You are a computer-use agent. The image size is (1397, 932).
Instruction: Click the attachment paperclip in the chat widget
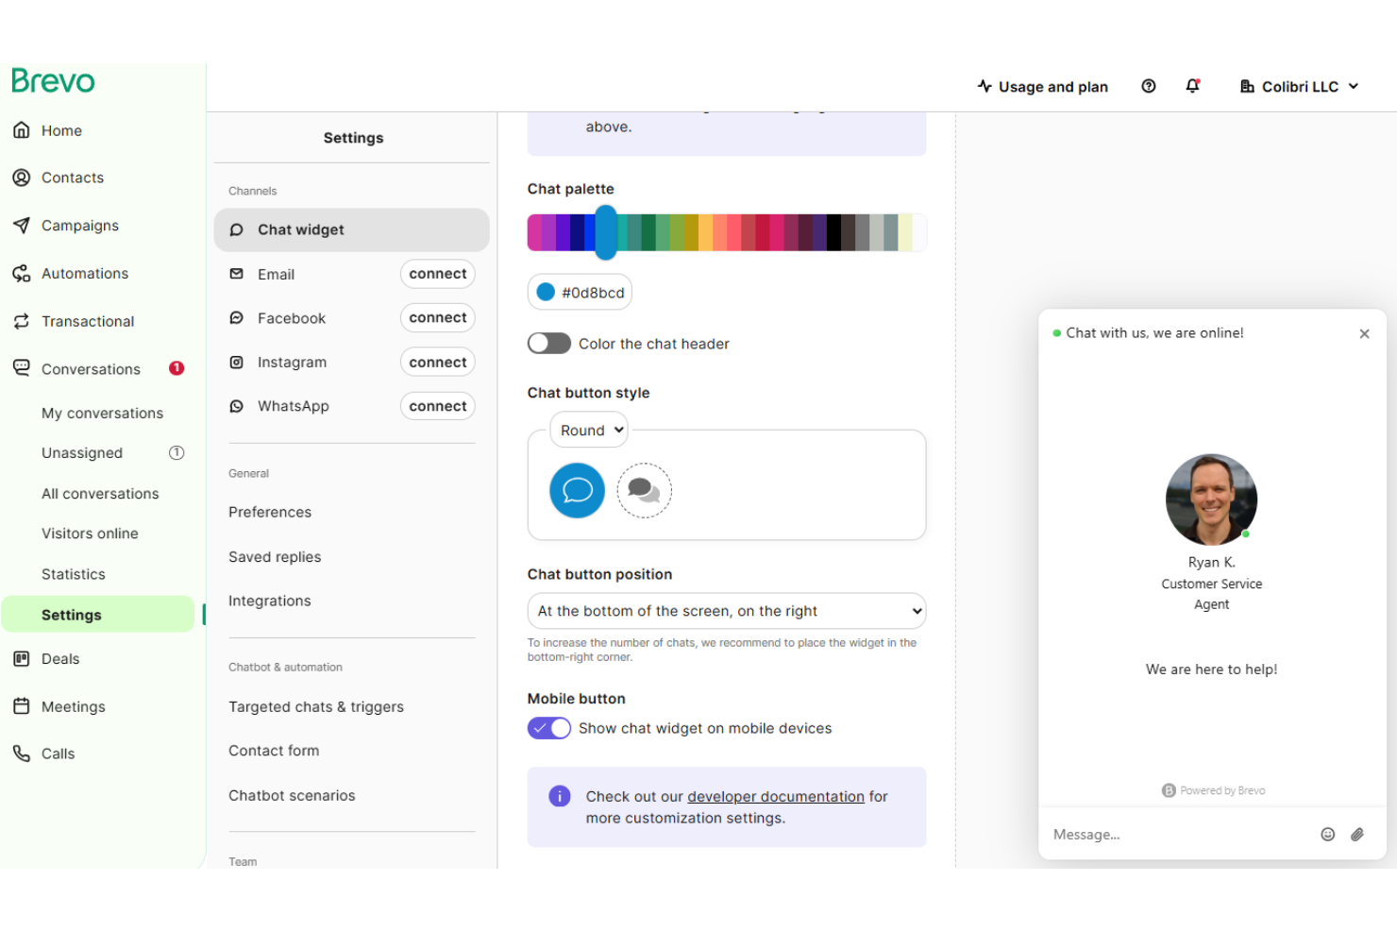pos(1358,834)
